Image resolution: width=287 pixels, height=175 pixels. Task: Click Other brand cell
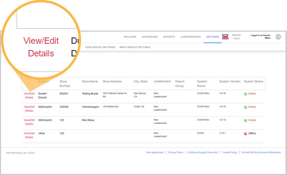click(41, 133)
